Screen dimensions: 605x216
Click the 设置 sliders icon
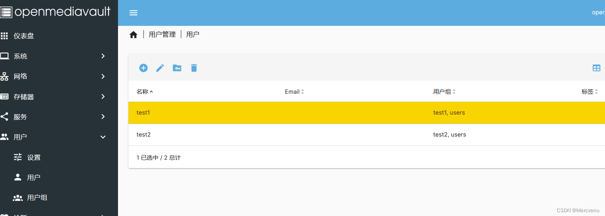[18, 157]
